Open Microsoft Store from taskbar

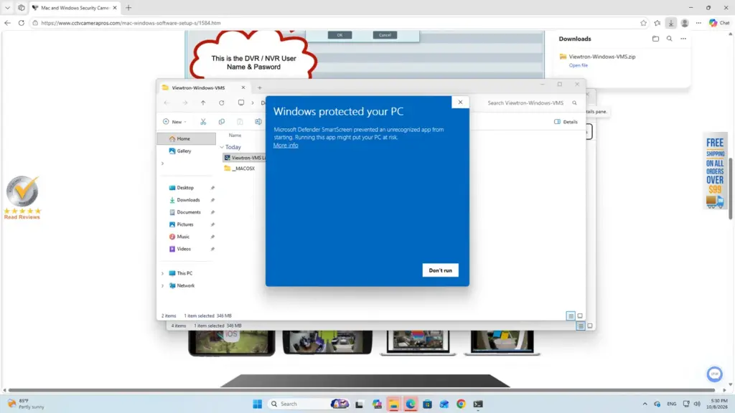pyautogui.click(x=427, y=404)
